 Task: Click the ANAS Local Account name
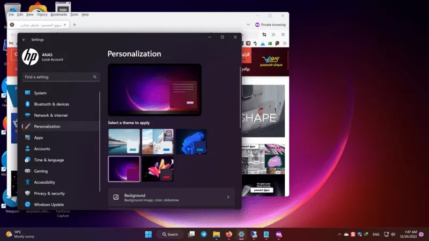[52, 57]
